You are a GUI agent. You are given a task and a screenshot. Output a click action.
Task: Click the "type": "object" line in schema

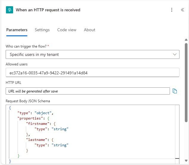point(35,113)
